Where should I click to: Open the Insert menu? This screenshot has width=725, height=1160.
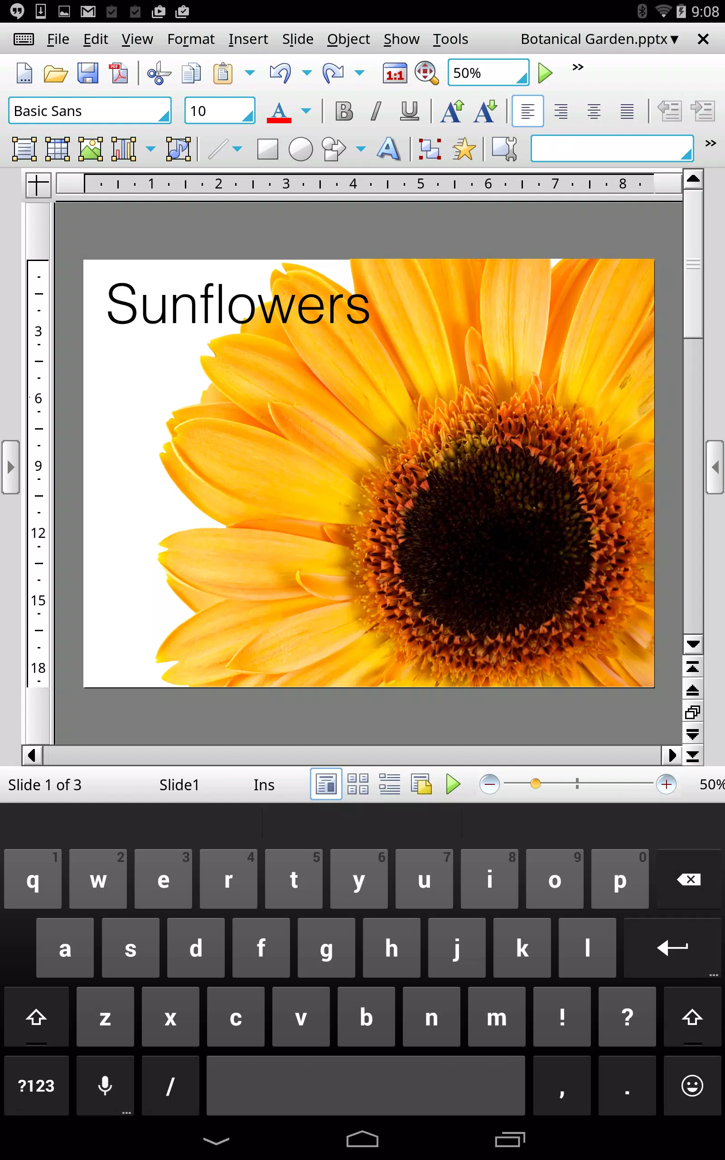click(x=248, y=39)
